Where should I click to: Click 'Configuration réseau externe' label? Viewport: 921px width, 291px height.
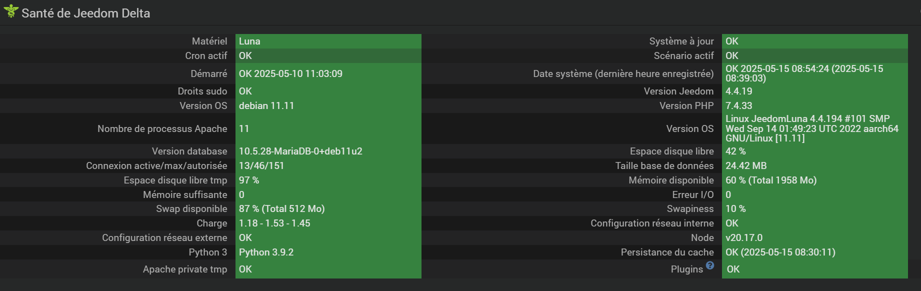click(164, 237)
